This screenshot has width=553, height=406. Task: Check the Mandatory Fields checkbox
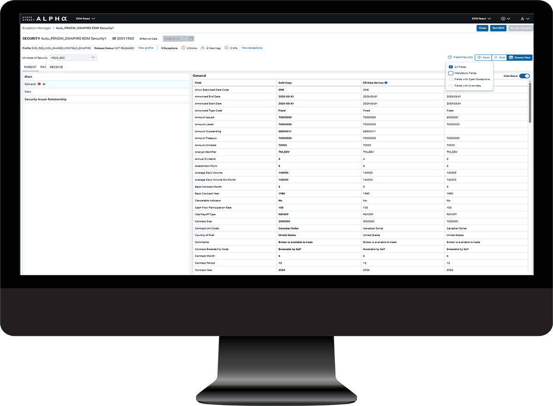(451, 73)
